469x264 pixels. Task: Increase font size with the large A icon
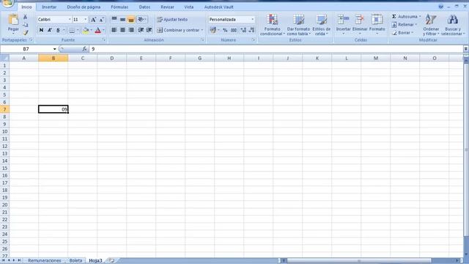pyautogui.click(x=93, y=20)
